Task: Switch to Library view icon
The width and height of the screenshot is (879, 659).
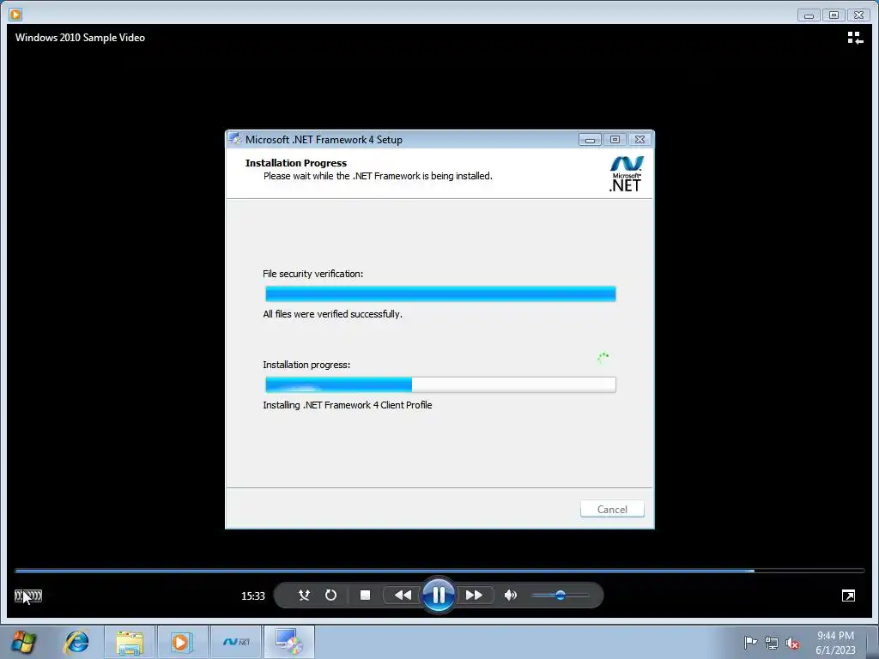Action: (855, 38)
